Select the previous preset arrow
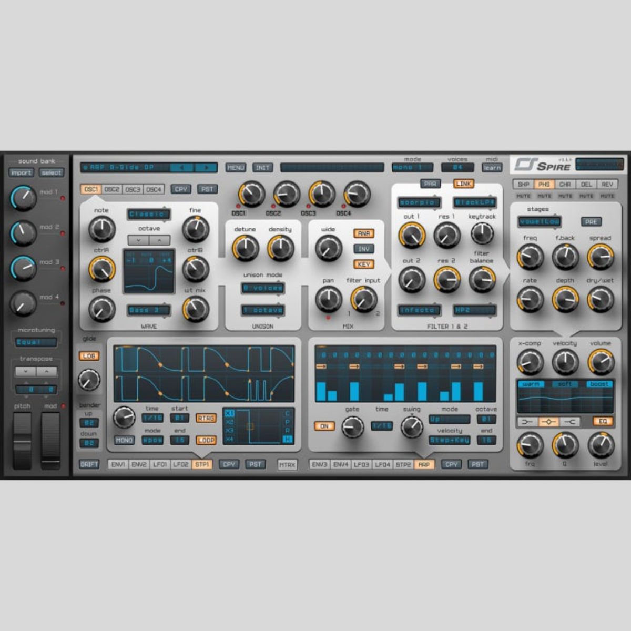The height and width of the screenshot is (631, 631). (182, 168)
